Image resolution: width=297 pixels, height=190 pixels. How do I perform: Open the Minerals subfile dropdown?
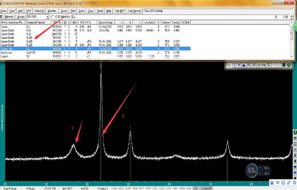pos(8,16)
